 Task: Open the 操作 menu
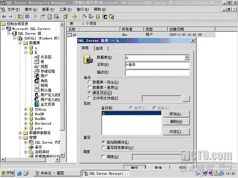[x=31, y=9]
